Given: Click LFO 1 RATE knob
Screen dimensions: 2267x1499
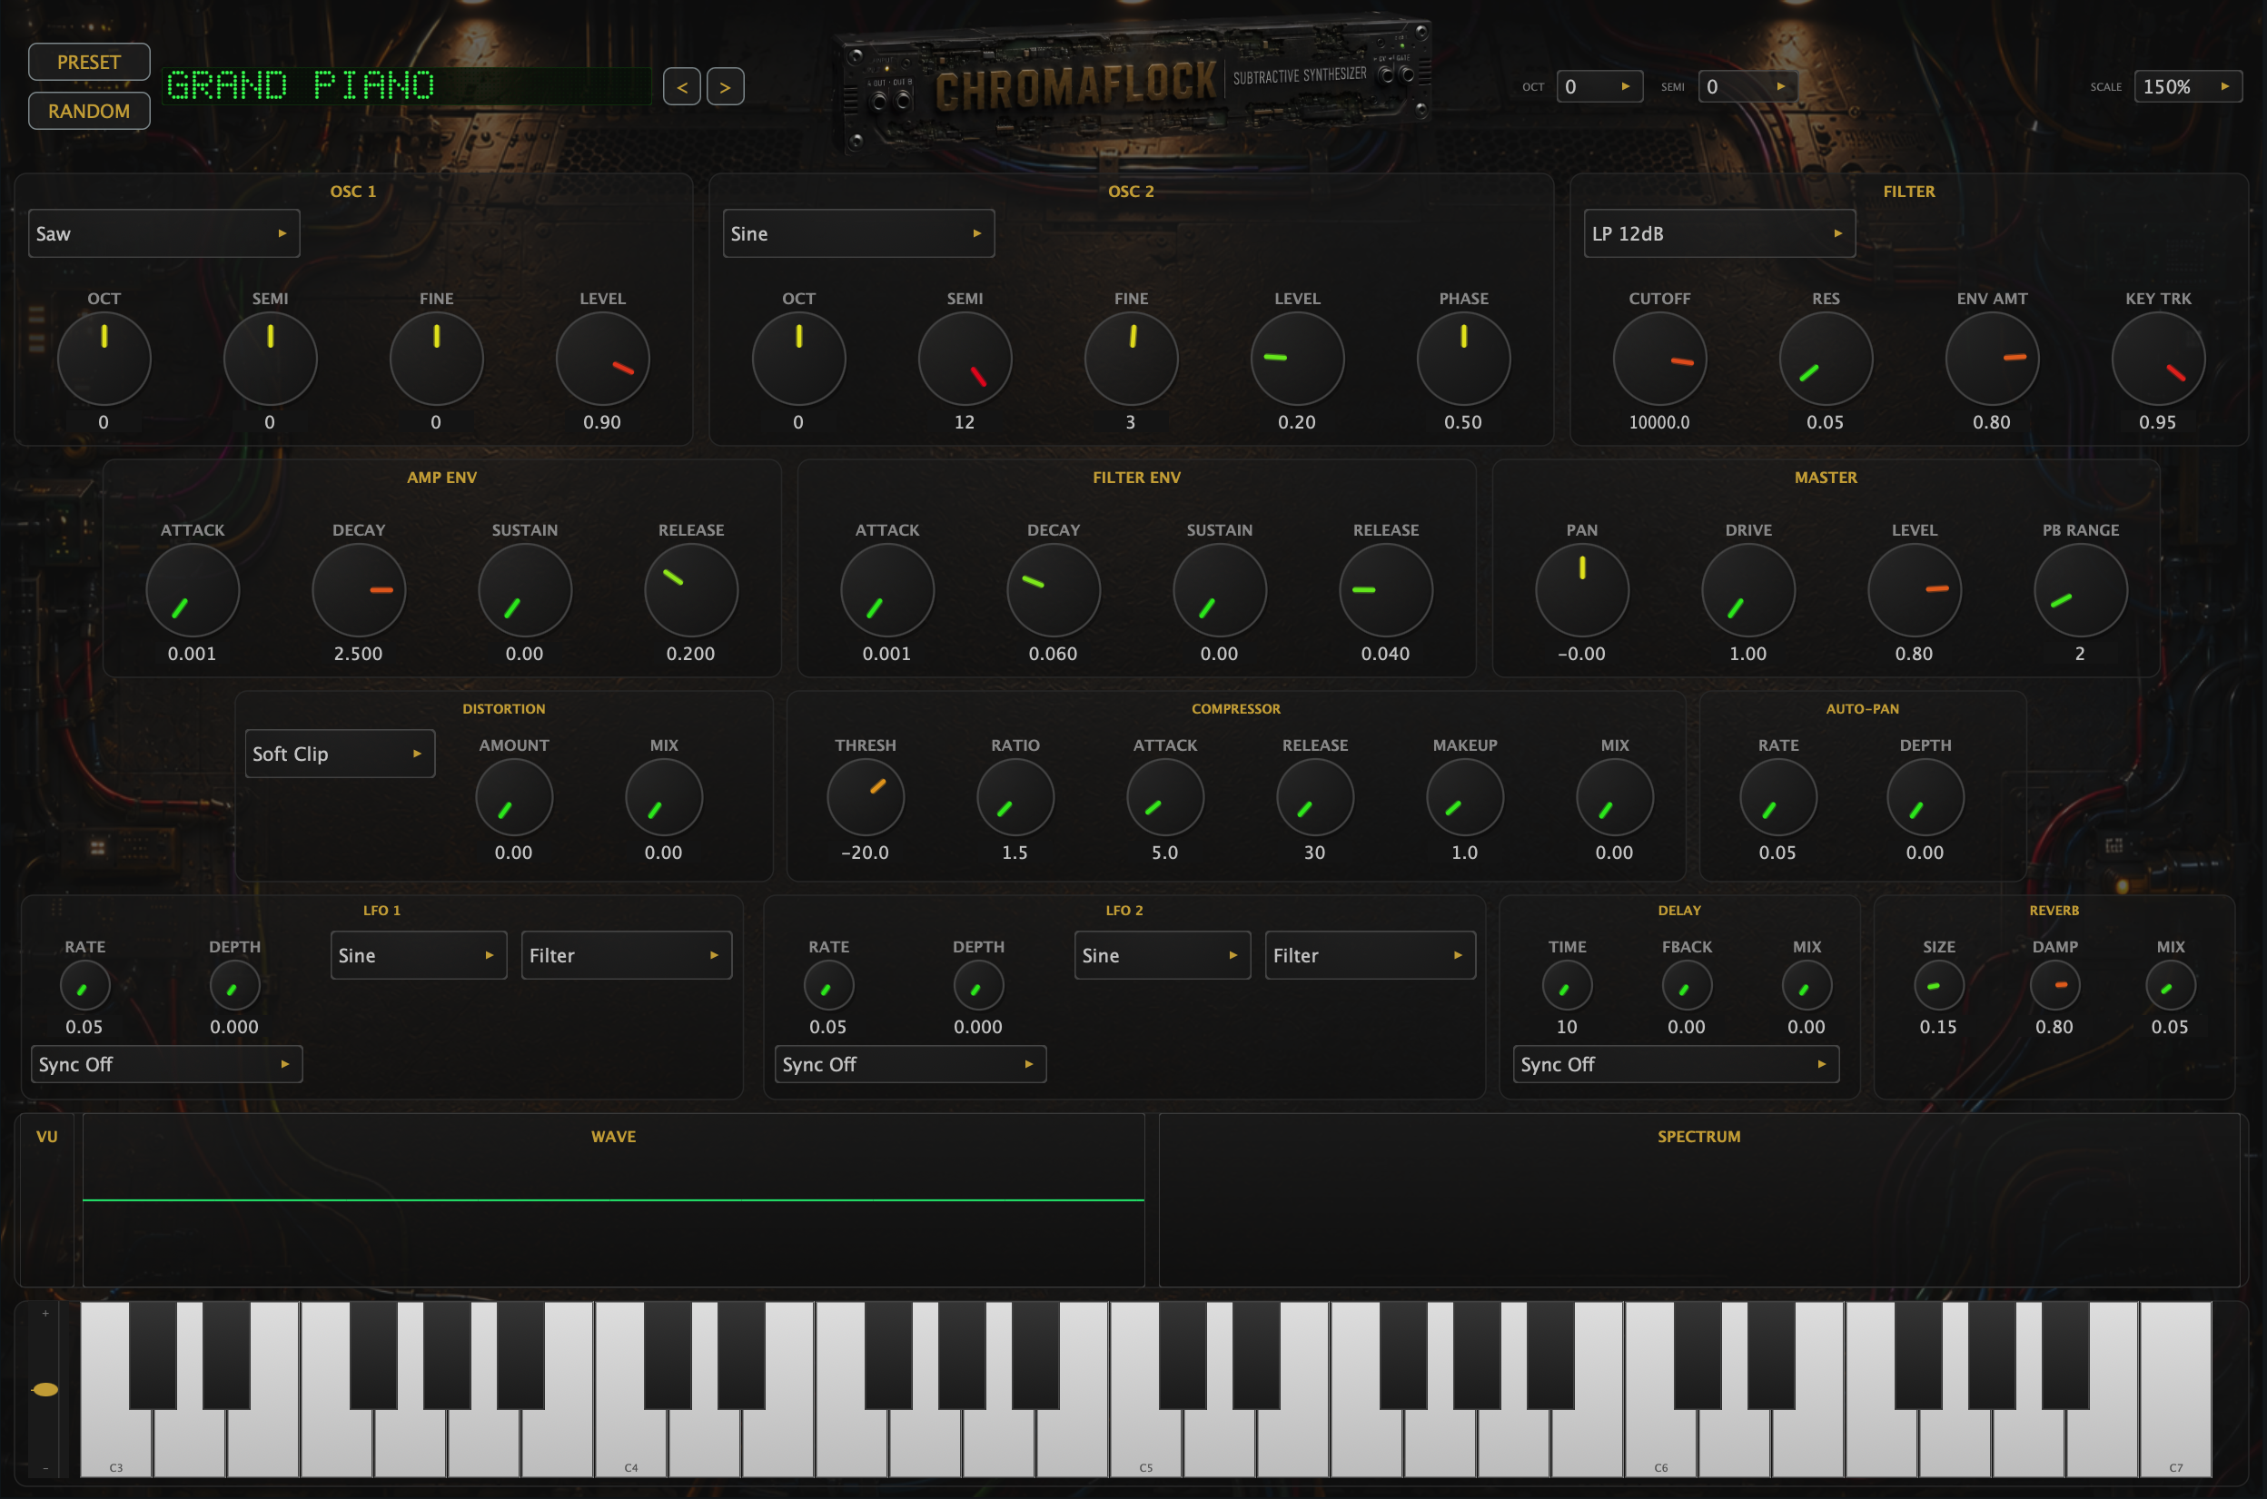Looking at the screenshot, I should pyautogui.click(x=85, y=986).
